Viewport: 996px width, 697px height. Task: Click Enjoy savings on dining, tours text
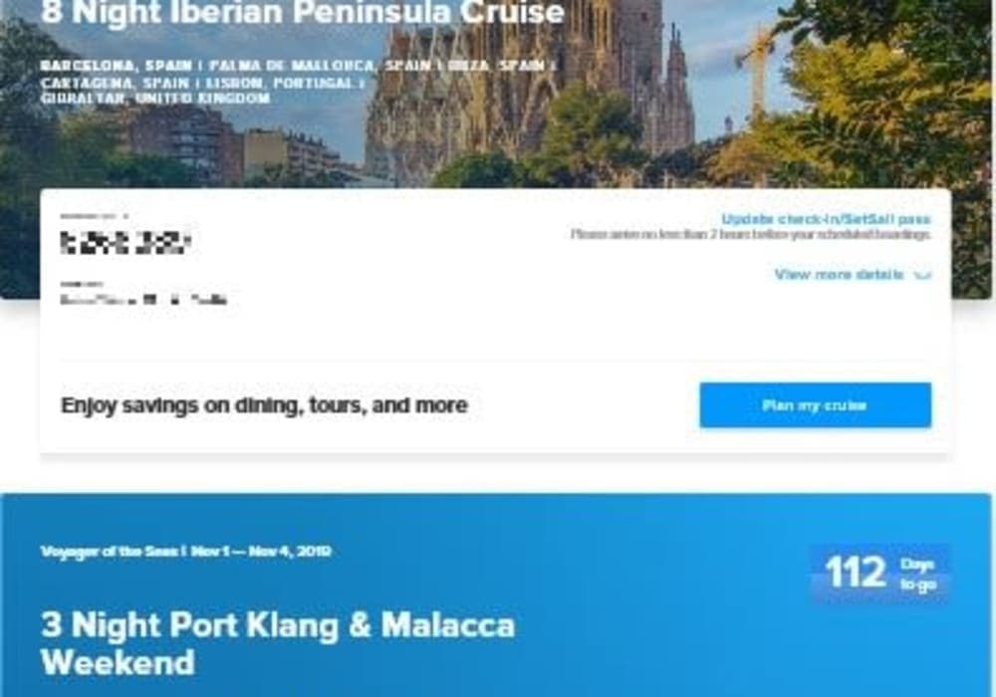pyautogui.click(x=264, y=405)
